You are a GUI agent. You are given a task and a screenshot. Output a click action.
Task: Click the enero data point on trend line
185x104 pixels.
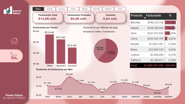coord(47,85)
